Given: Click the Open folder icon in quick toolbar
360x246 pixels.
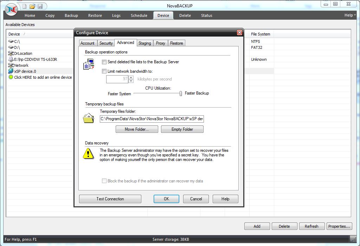Looking at the screenshot, I should [x=32, y=6].
